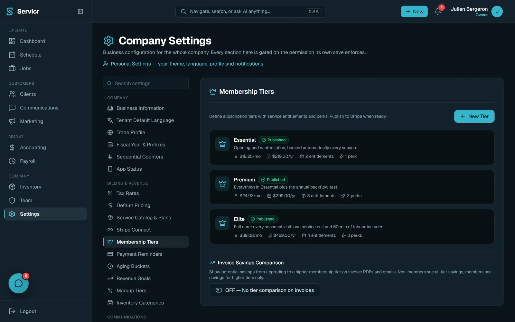
Task: Focus the global navigate search bar
Action: coord(250,11)
